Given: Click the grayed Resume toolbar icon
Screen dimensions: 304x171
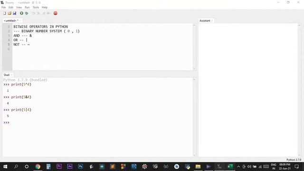Looking at the screenshot, I should pos(48,13).
